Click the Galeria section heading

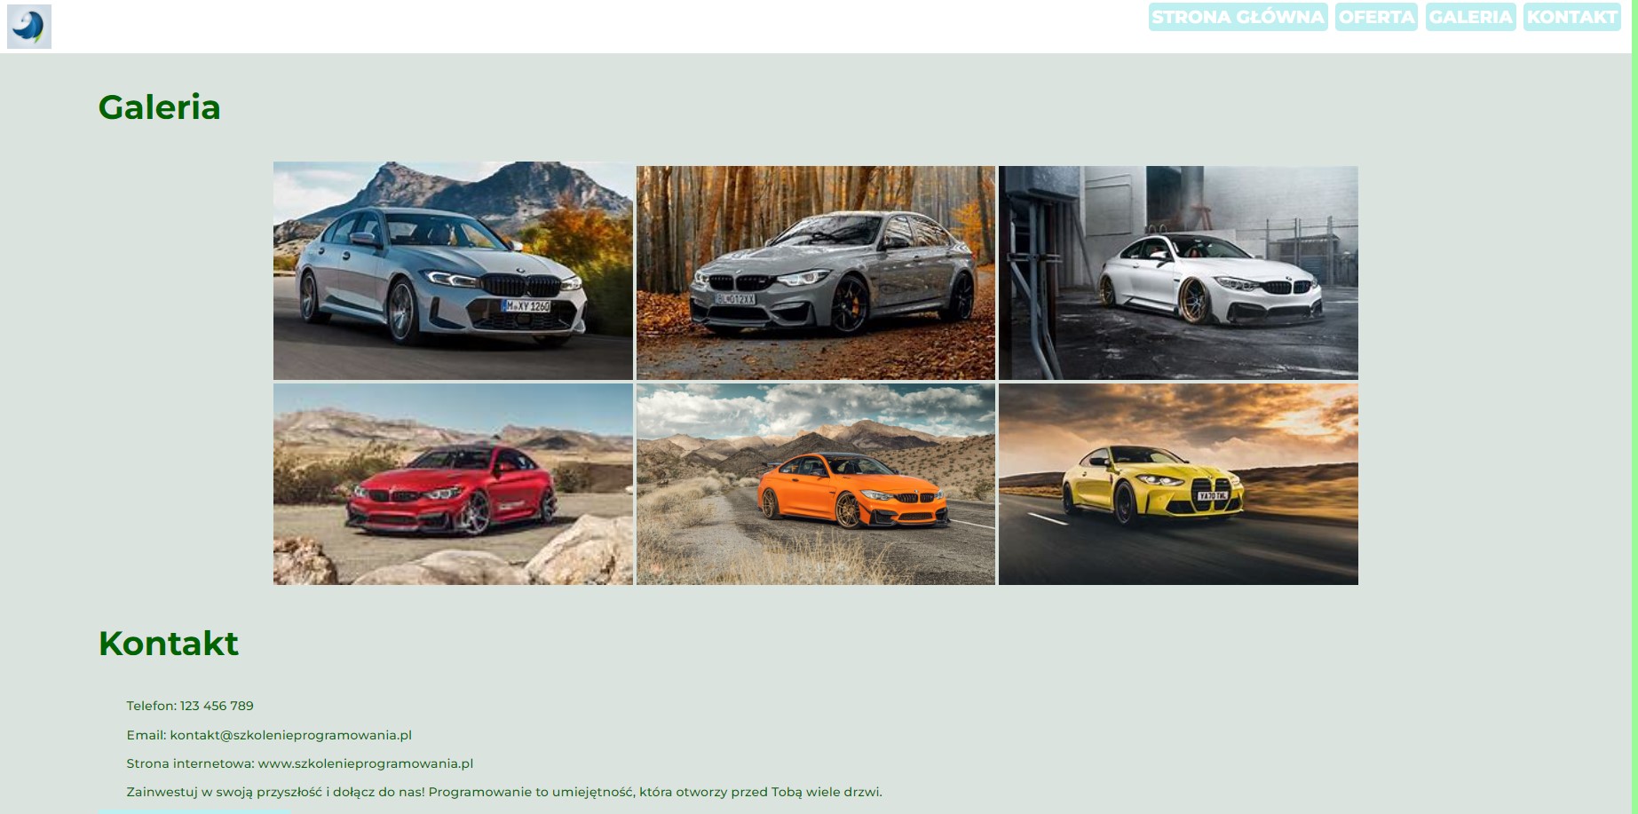[x=159, y=107]
